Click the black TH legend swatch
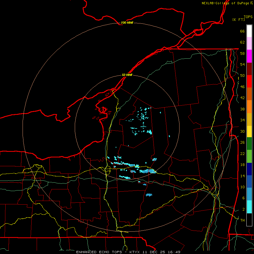The width and height of the screenshot is (254, 254). pos(249,220)
